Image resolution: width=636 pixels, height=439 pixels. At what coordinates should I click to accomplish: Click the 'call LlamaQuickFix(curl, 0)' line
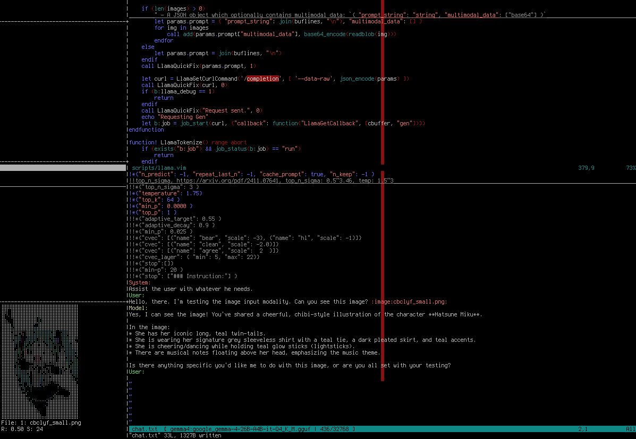tap(184, 85)
